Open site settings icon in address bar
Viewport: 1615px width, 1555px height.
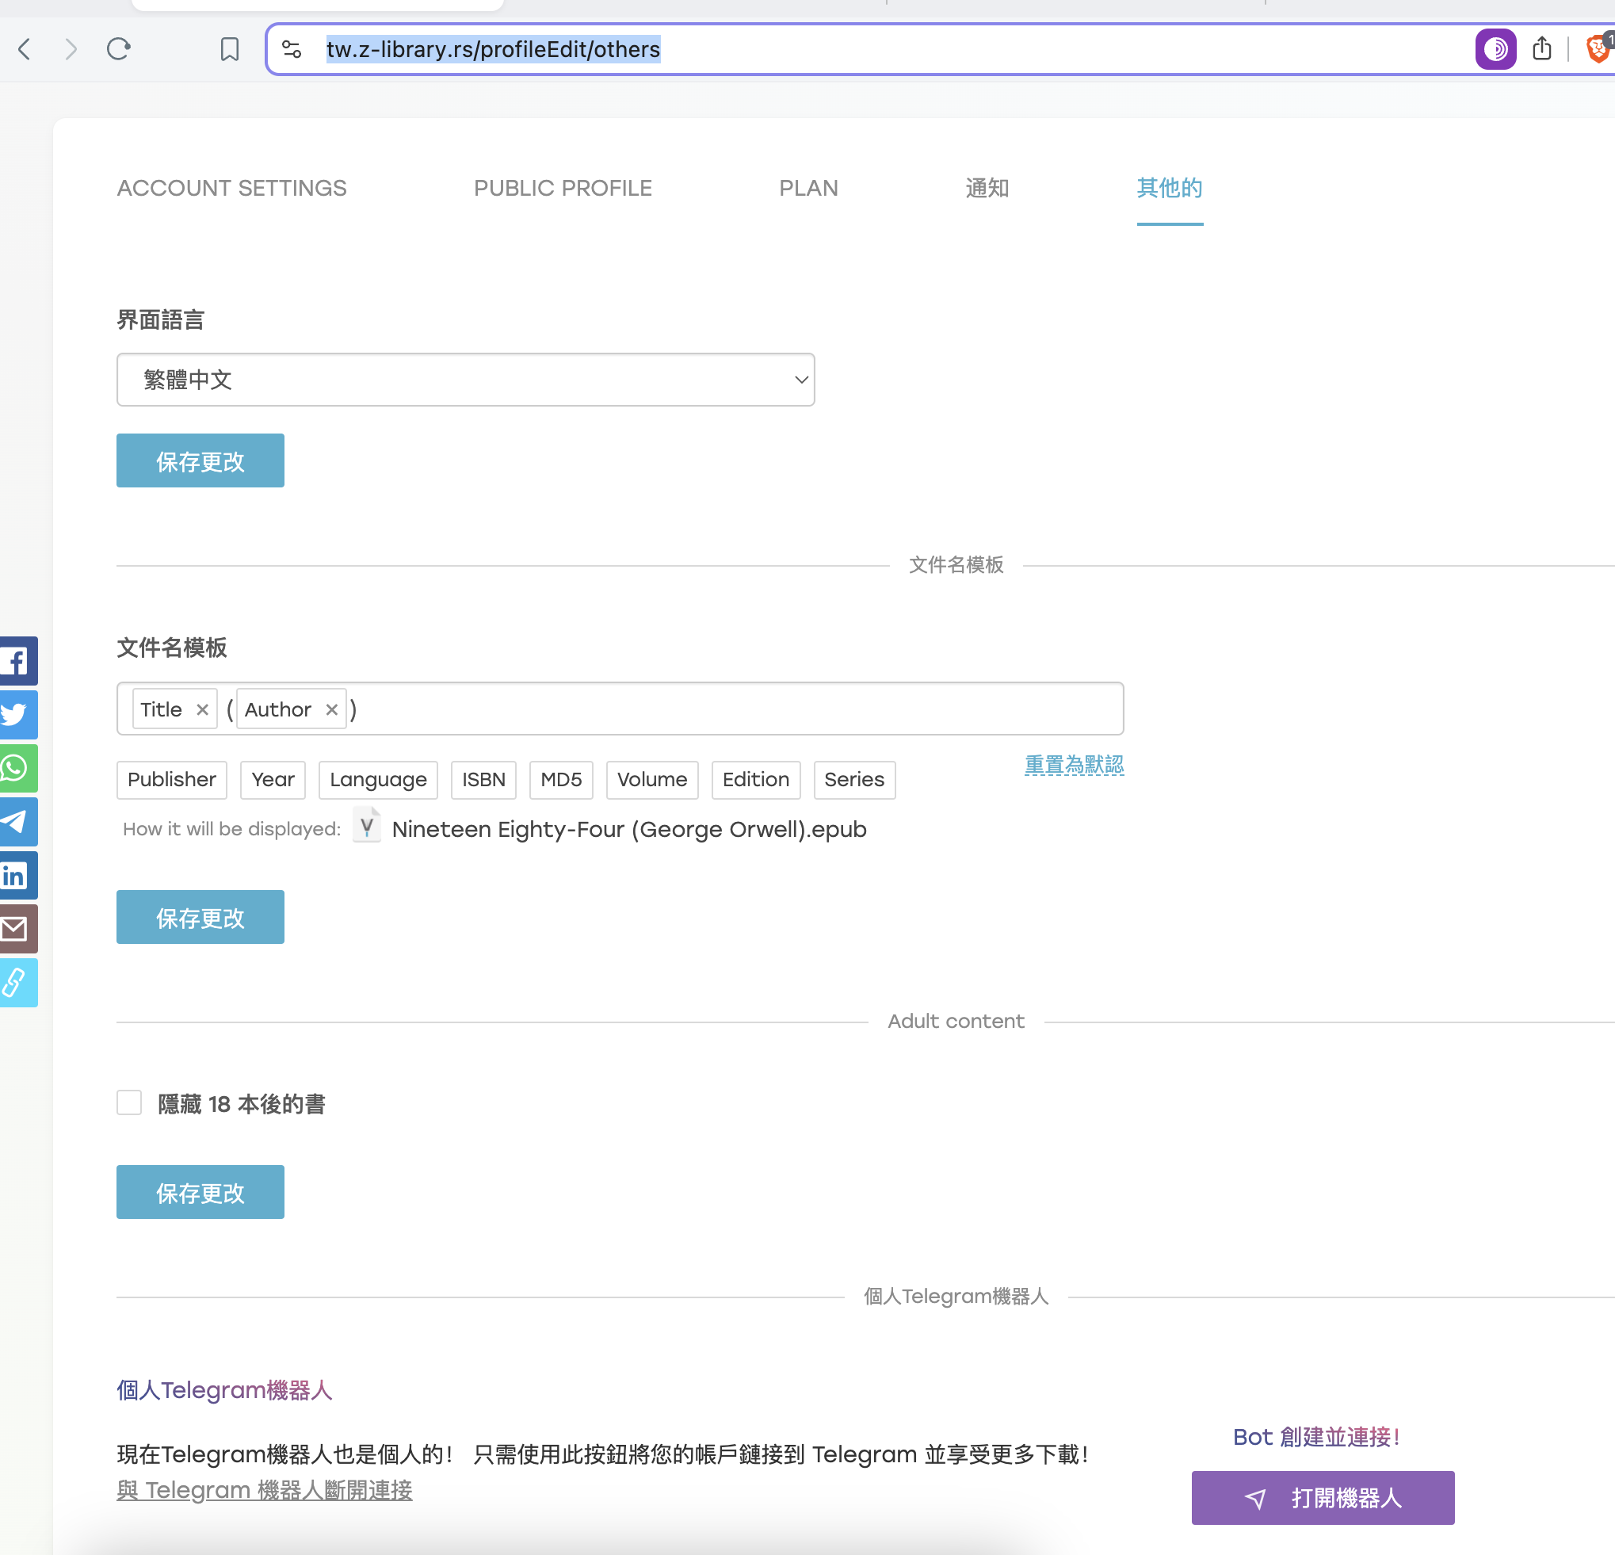click(x=292, y=49)
